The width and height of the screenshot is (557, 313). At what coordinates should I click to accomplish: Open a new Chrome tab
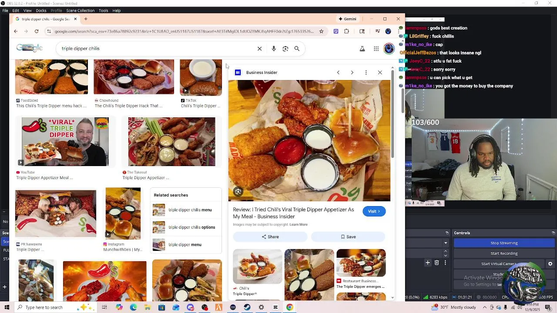pyautogui.click(x=86, y=19)
